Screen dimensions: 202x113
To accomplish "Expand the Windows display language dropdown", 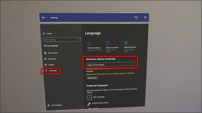I will pos(110,65).
